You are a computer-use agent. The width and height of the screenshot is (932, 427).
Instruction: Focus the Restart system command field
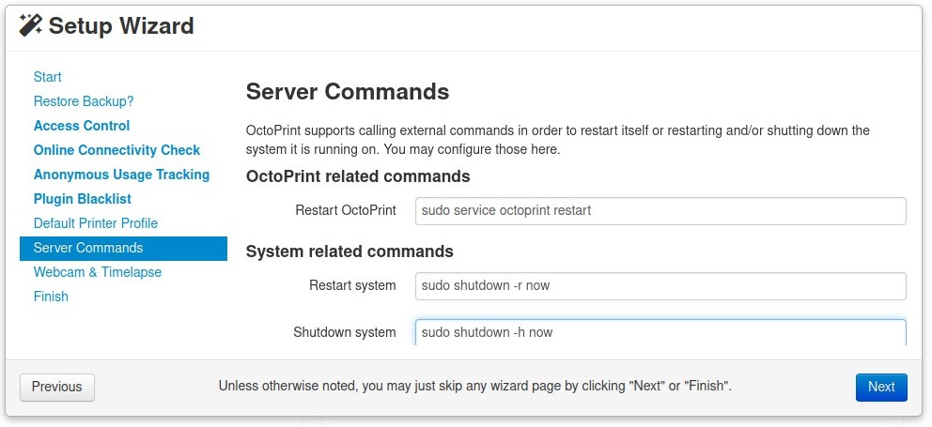click(660, 285)
